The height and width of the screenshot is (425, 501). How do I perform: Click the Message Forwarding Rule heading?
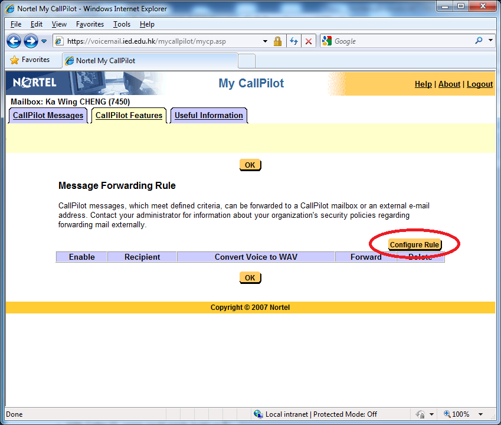tap(117, 186)
